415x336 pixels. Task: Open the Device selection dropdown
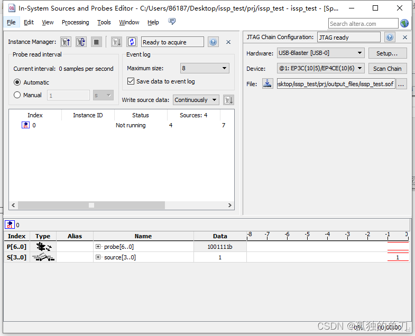321,68
